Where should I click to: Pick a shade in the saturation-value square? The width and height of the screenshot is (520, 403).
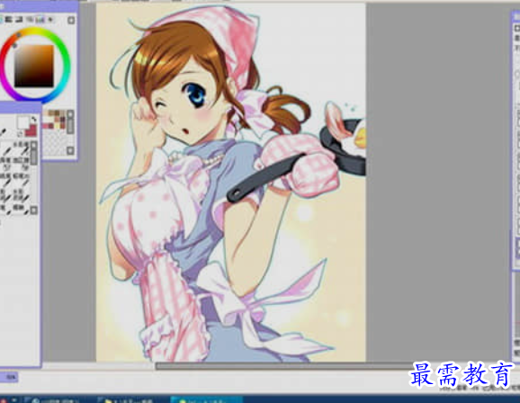[x=34, y=67]
